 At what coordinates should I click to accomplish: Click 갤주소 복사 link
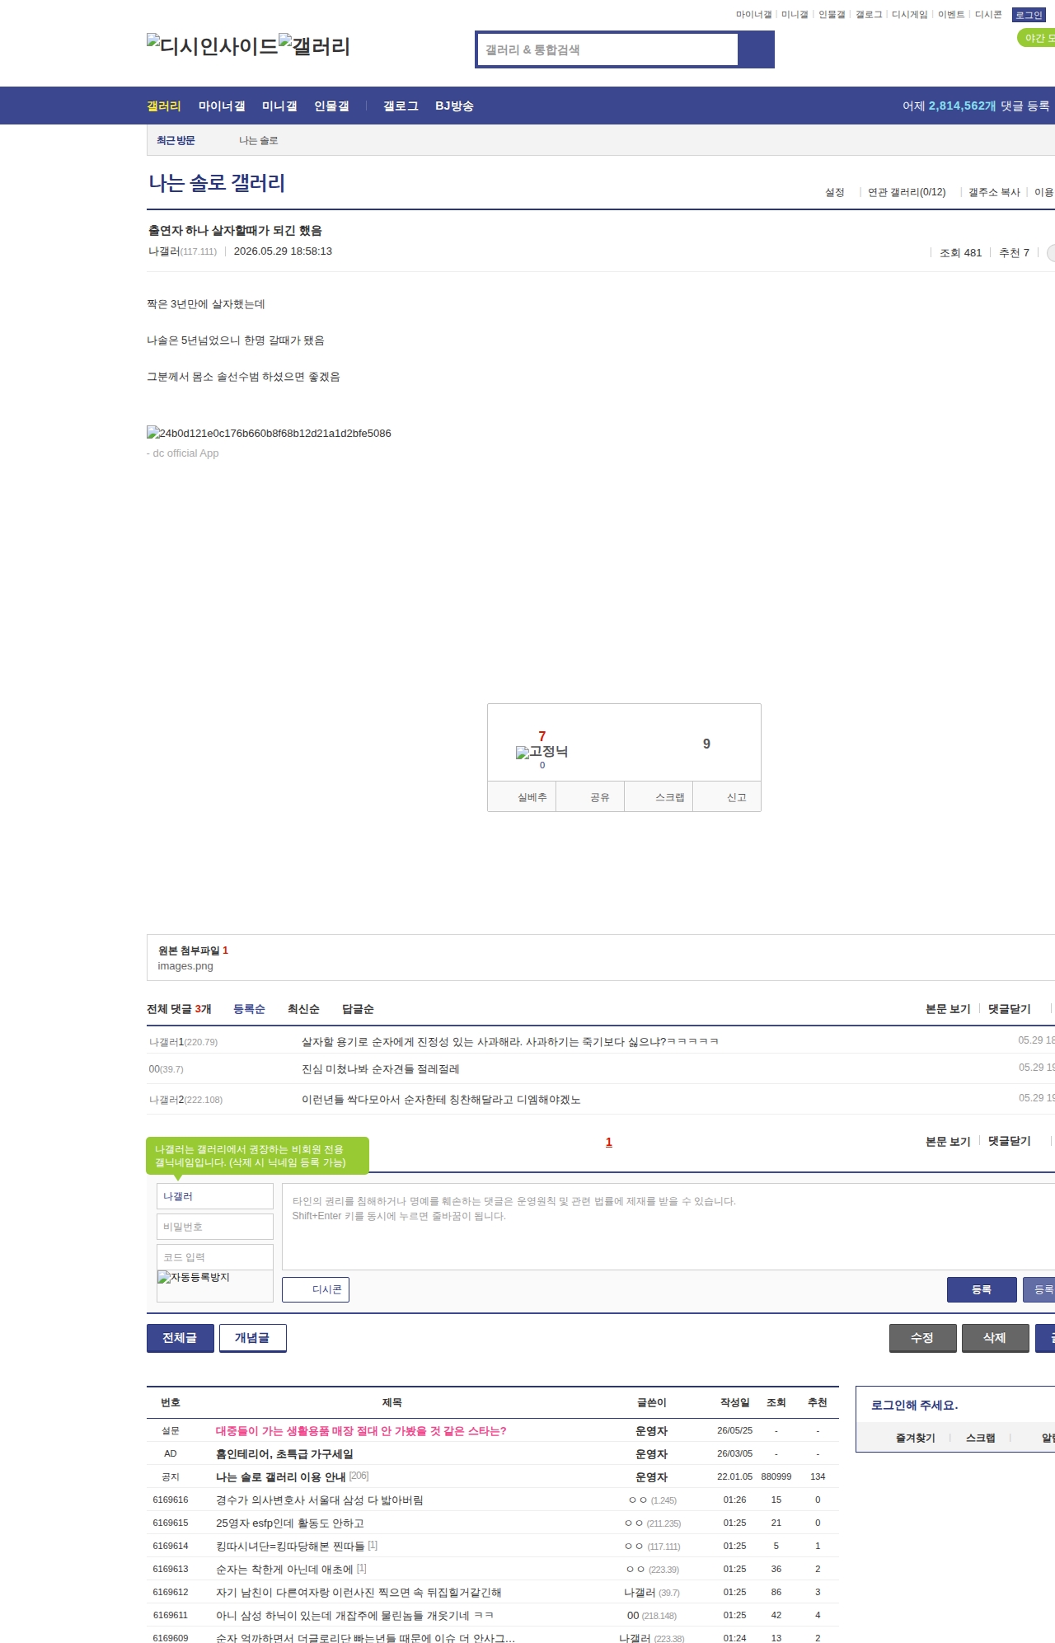pyautogui.click(x=994, y=192)
